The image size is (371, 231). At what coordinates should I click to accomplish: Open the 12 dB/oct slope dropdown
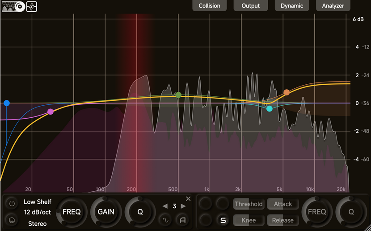38,212
